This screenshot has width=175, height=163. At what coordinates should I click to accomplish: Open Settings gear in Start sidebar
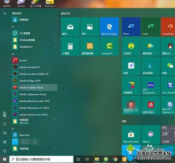pyautogui.click(x=5, y=142)
